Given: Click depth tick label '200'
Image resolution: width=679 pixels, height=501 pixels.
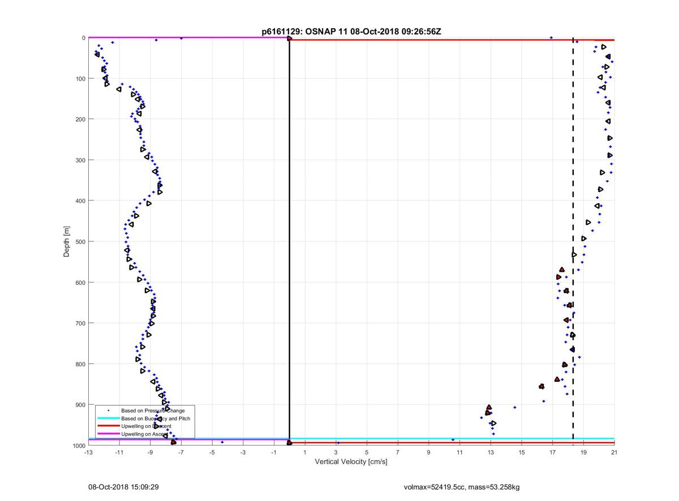Looking at the screenshot, I should click(80, 119).
